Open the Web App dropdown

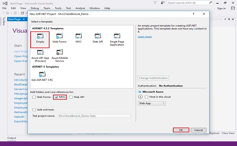152,103
